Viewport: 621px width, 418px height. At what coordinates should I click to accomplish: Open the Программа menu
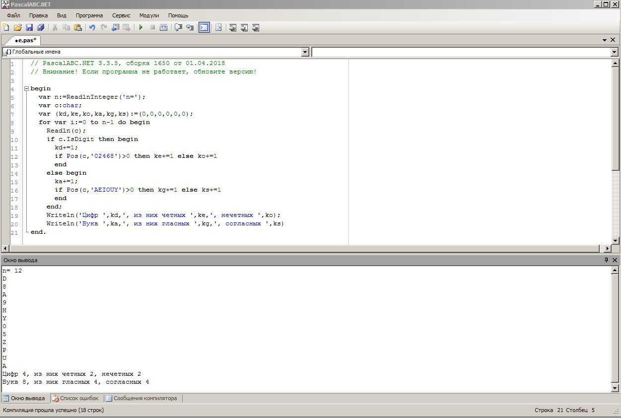click(89, 15)
